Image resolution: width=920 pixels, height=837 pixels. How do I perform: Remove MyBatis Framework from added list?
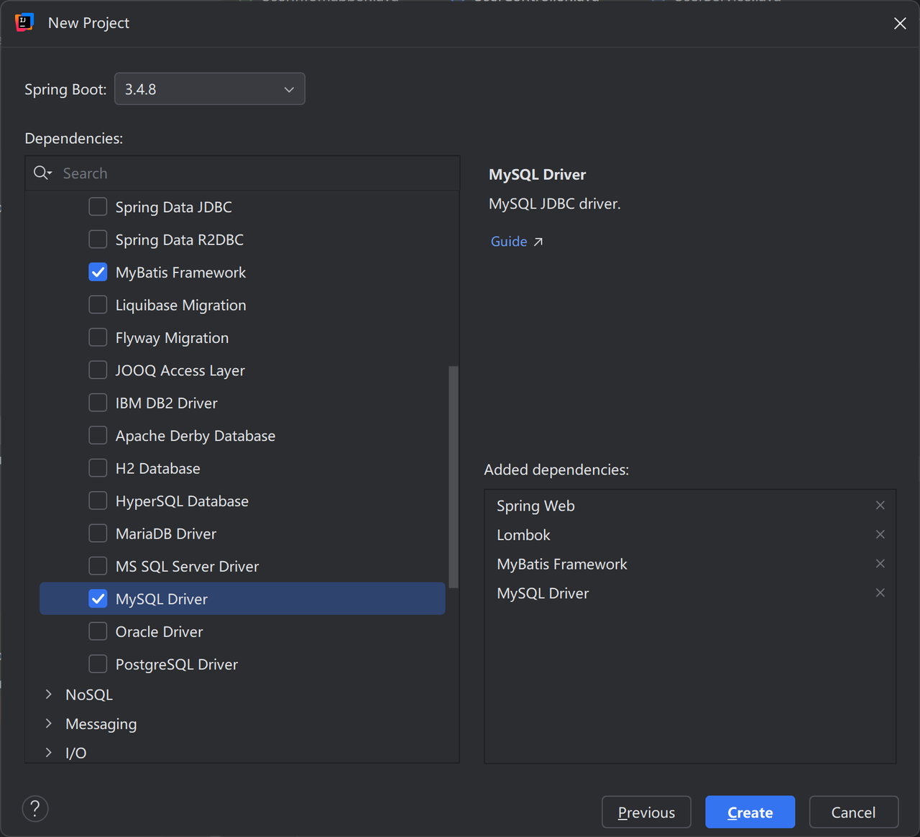point(880,564)
